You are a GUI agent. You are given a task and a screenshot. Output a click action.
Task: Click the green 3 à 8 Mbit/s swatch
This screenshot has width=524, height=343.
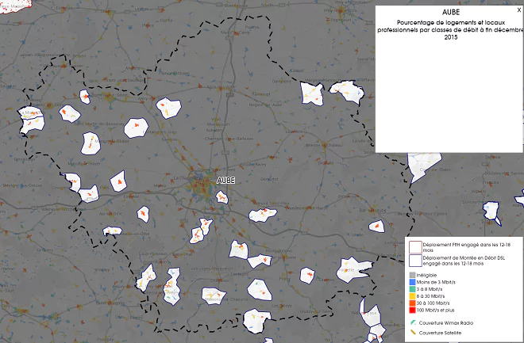(412, 289)
